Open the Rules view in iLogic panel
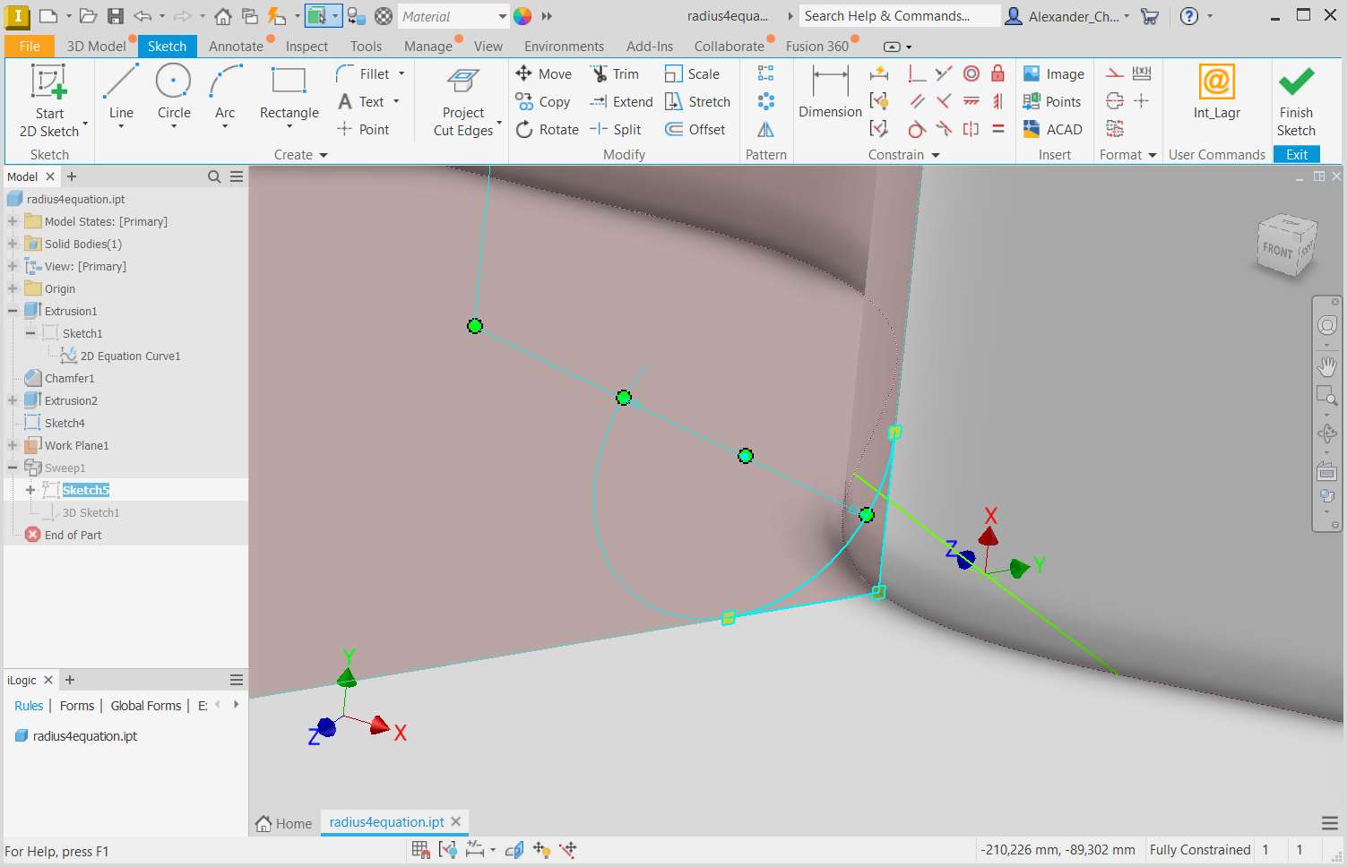The image size is (1347, 867). click(x=28, y=705)
